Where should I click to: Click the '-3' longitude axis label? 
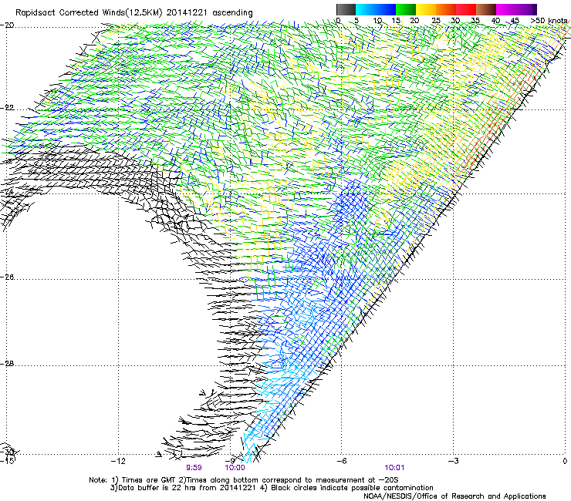[453, 461]
